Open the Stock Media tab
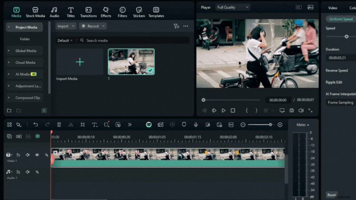 click(35, 12)
